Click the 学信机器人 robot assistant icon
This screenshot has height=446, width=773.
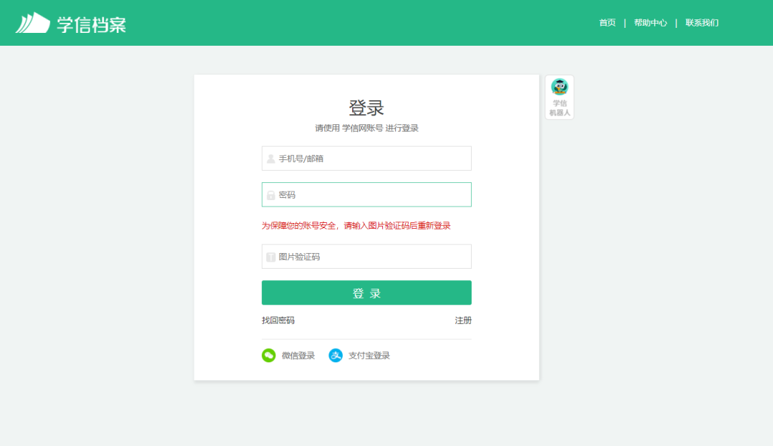tap(559, 89)
